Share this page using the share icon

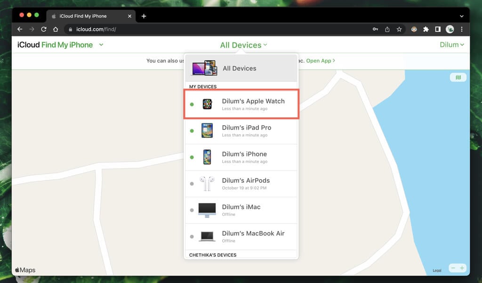coord(387,29)
